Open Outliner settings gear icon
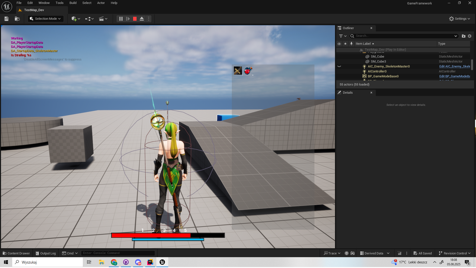The image size is (476, 268). 469,36
